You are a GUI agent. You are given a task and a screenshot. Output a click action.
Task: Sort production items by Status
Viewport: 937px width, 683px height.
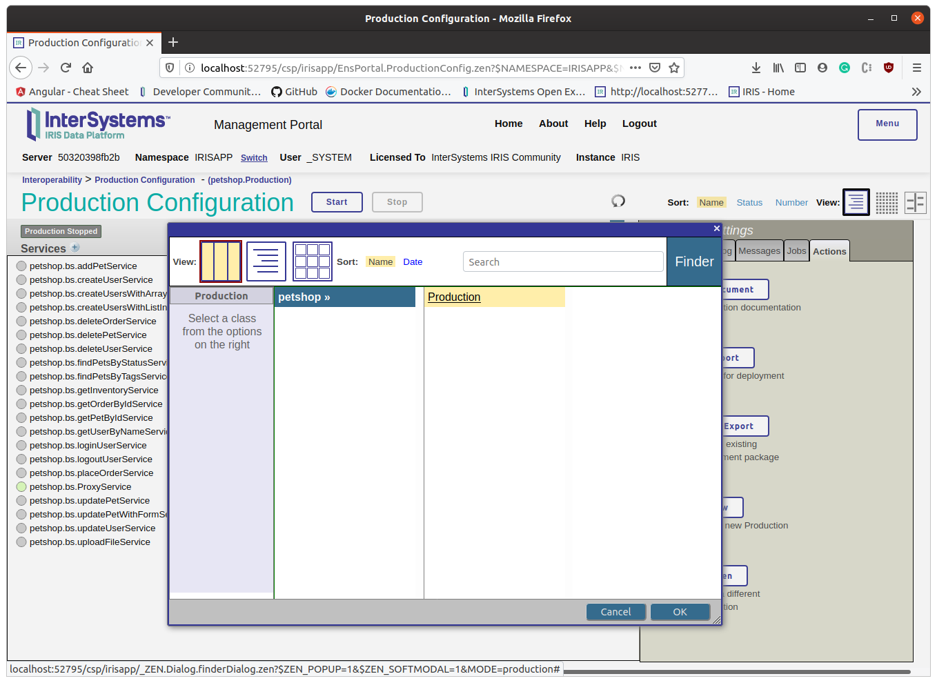(x=749, y=202)
